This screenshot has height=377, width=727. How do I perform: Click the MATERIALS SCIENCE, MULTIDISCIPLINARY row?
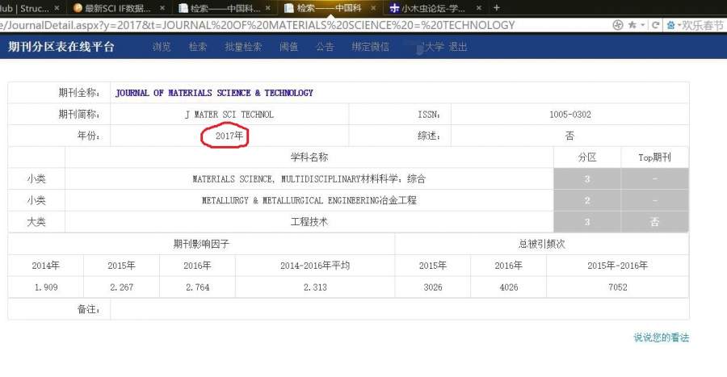(309, 178)
